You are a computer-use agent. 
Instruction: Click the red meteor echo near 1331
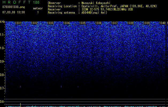tap(20, 86)
